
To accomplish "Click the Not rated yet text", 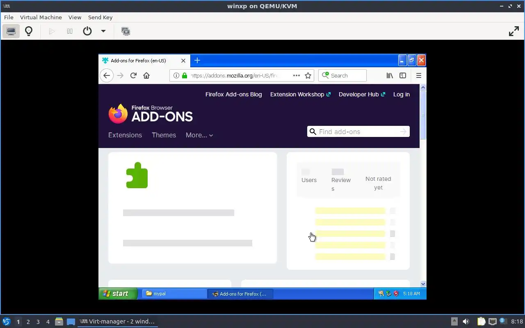I will click(x=378, y=183).
